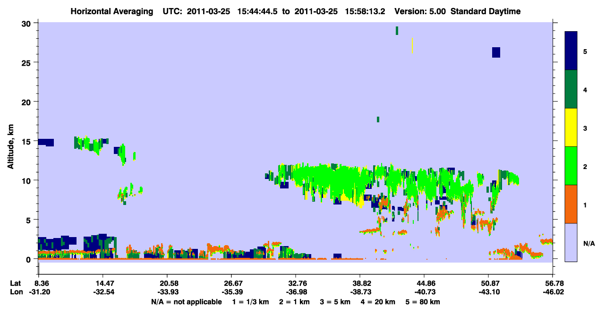Click the legend entry '4 = 20 km'
Screen dimensions: 614x315
[x=378, y=302]
